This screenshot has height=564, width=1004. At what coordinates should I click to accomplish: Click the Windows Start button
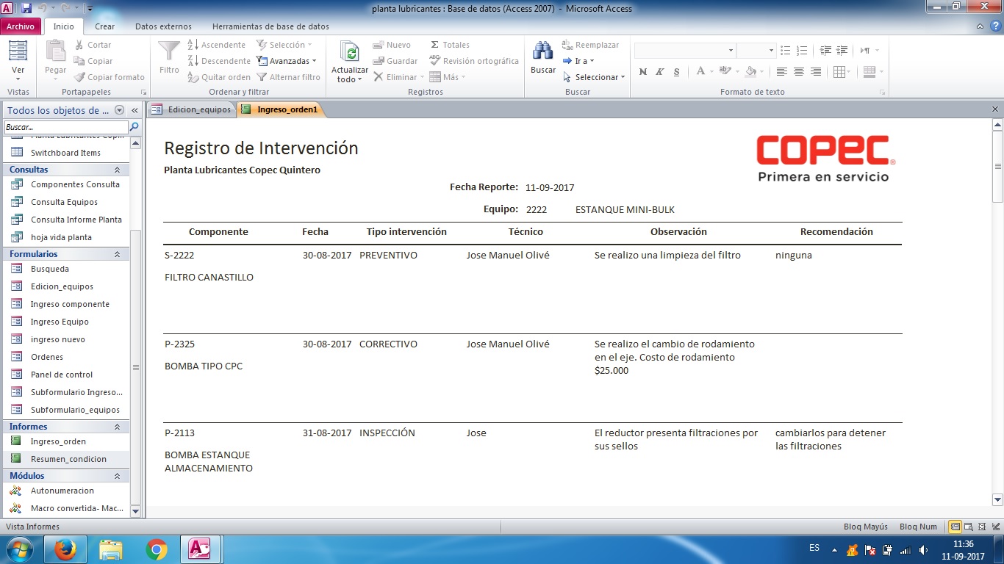tap(19, 549)
